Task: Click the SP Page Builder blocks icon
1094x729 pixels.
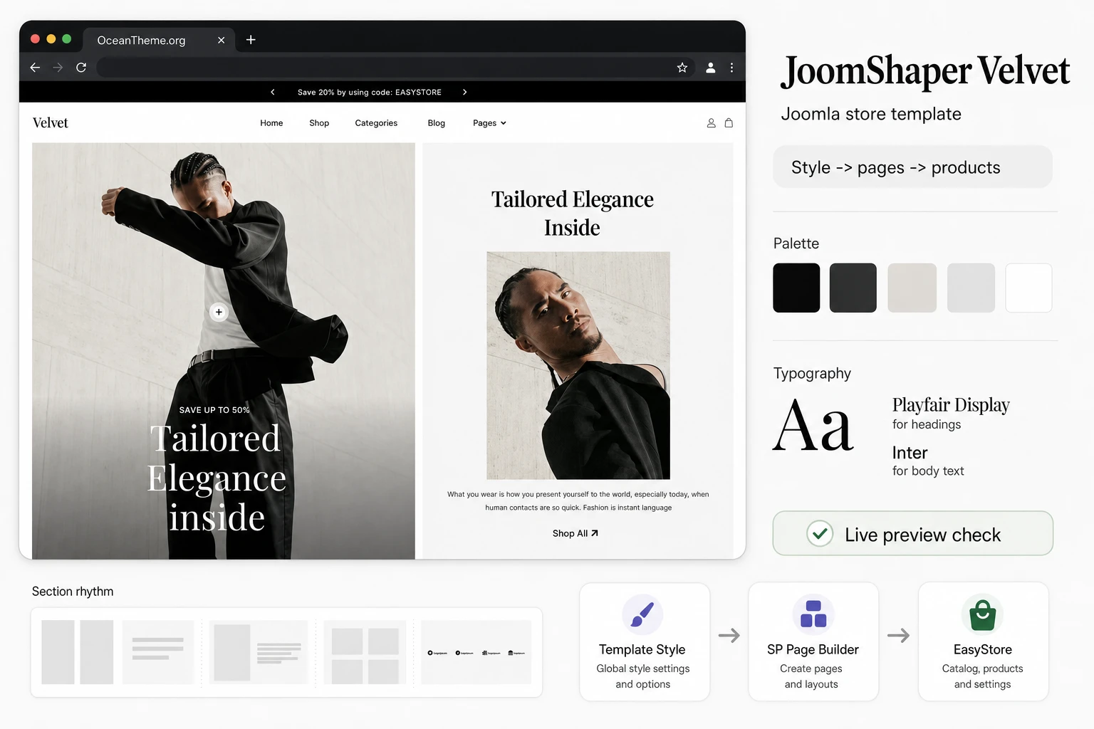Action: click(x=813, y=614)
